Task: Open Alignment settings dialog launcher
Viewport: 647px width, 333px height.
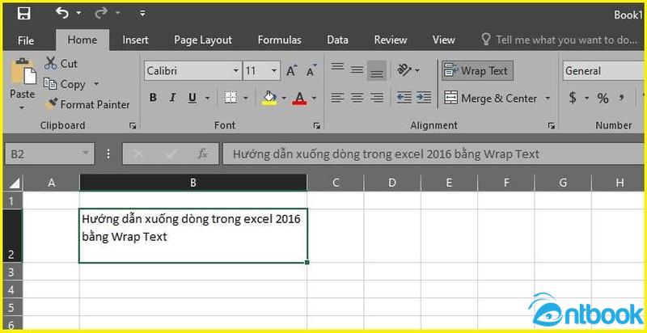Action: coord(552,126)
